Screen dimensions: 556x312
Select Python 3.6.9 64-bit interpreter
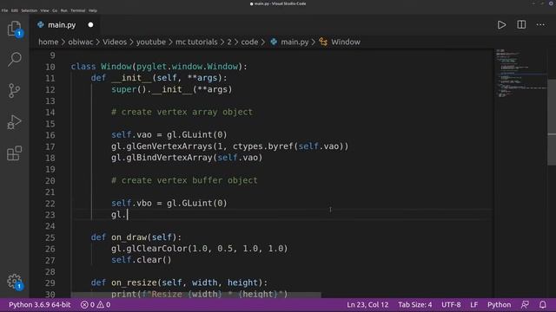tap(40, 304)
